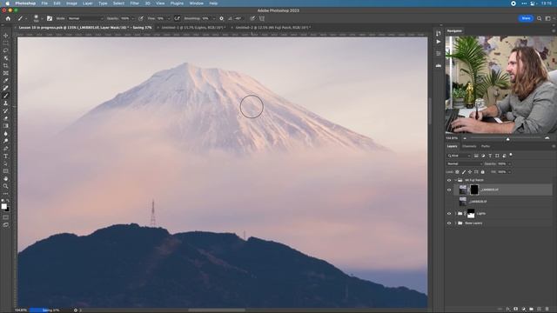This screenshot has width=557, height=313.
Task: Select the Blur tool
Action: [6, 133]
